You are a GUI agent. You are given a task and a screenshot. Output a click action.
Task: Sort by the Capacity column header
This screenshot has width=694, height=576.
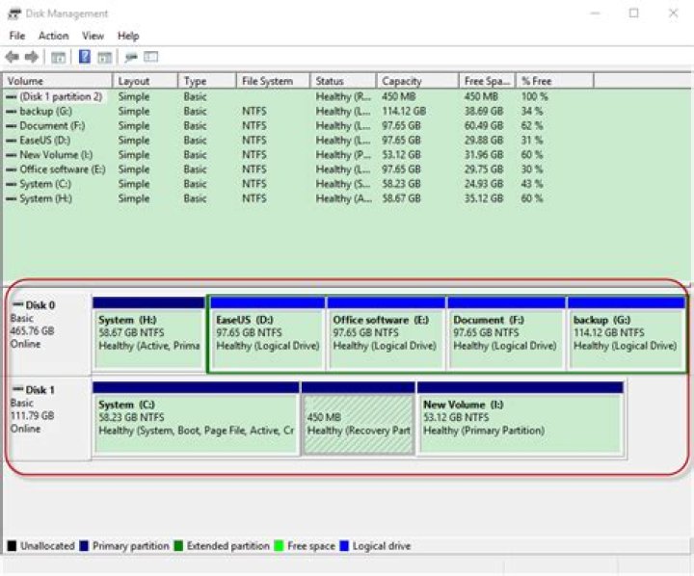point(417,81)
